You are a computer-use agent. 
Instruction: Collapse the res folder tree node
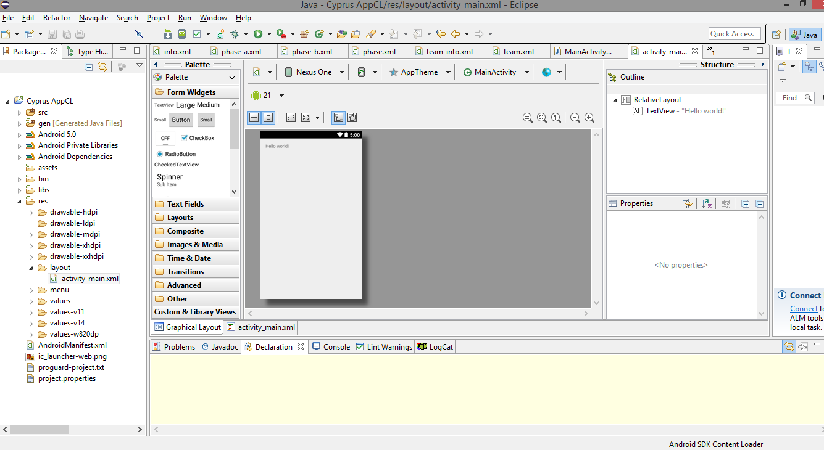(x=19, y=201)
